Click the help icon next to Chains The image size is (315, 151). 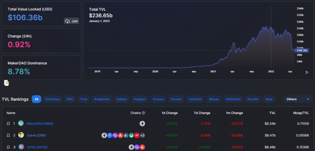pos(143,113)
